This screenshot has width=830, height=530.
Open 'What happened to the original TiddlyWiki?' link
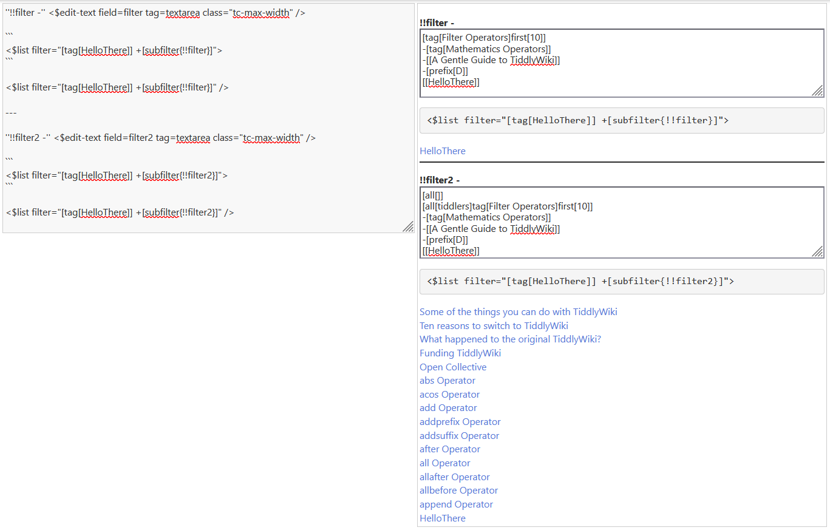[x=510, y=339]
